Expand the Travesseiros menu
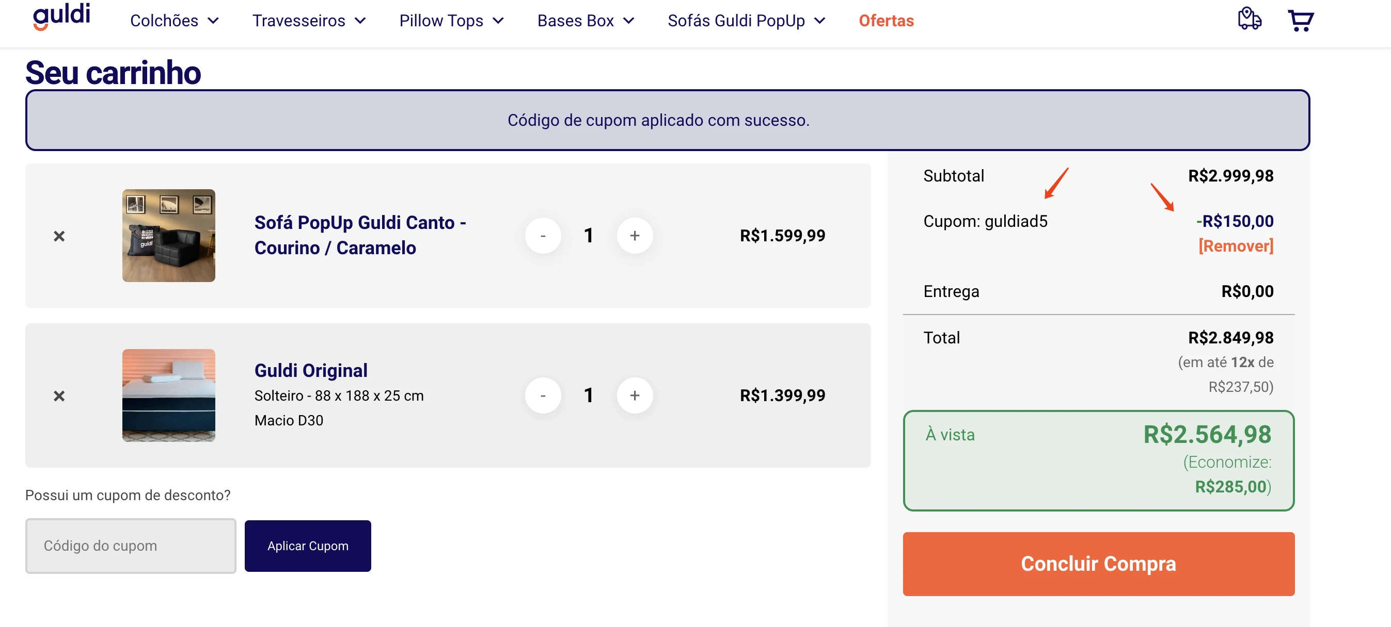 (x=309, y=21)
